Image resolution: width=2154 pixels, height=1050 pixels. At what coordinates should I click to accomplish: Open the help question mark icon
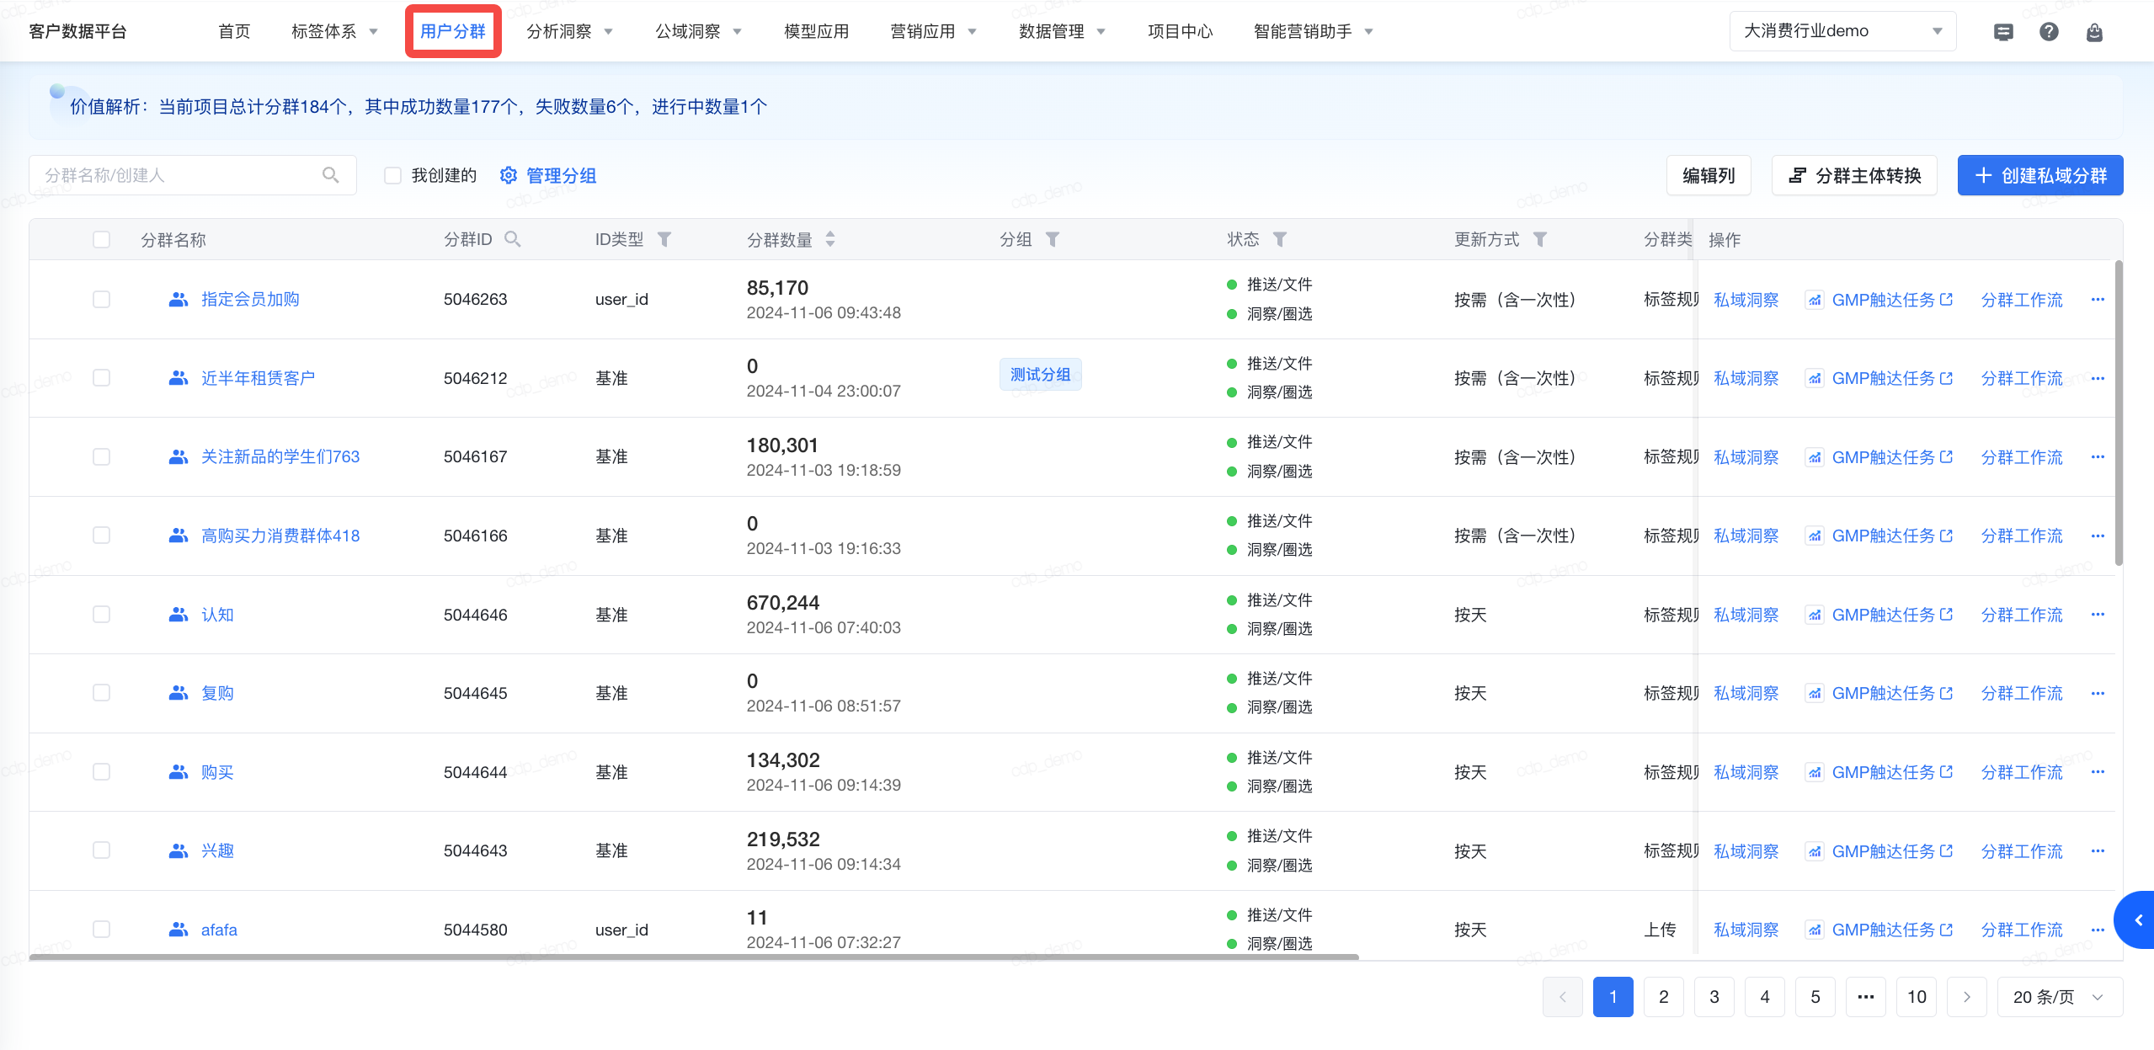[2049, 32]
